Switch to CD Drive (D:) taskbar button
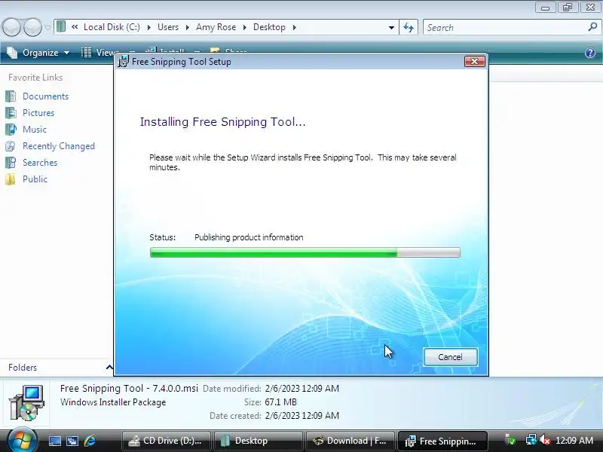The height and width of the screenshot is (452, 603). [166, 441]
